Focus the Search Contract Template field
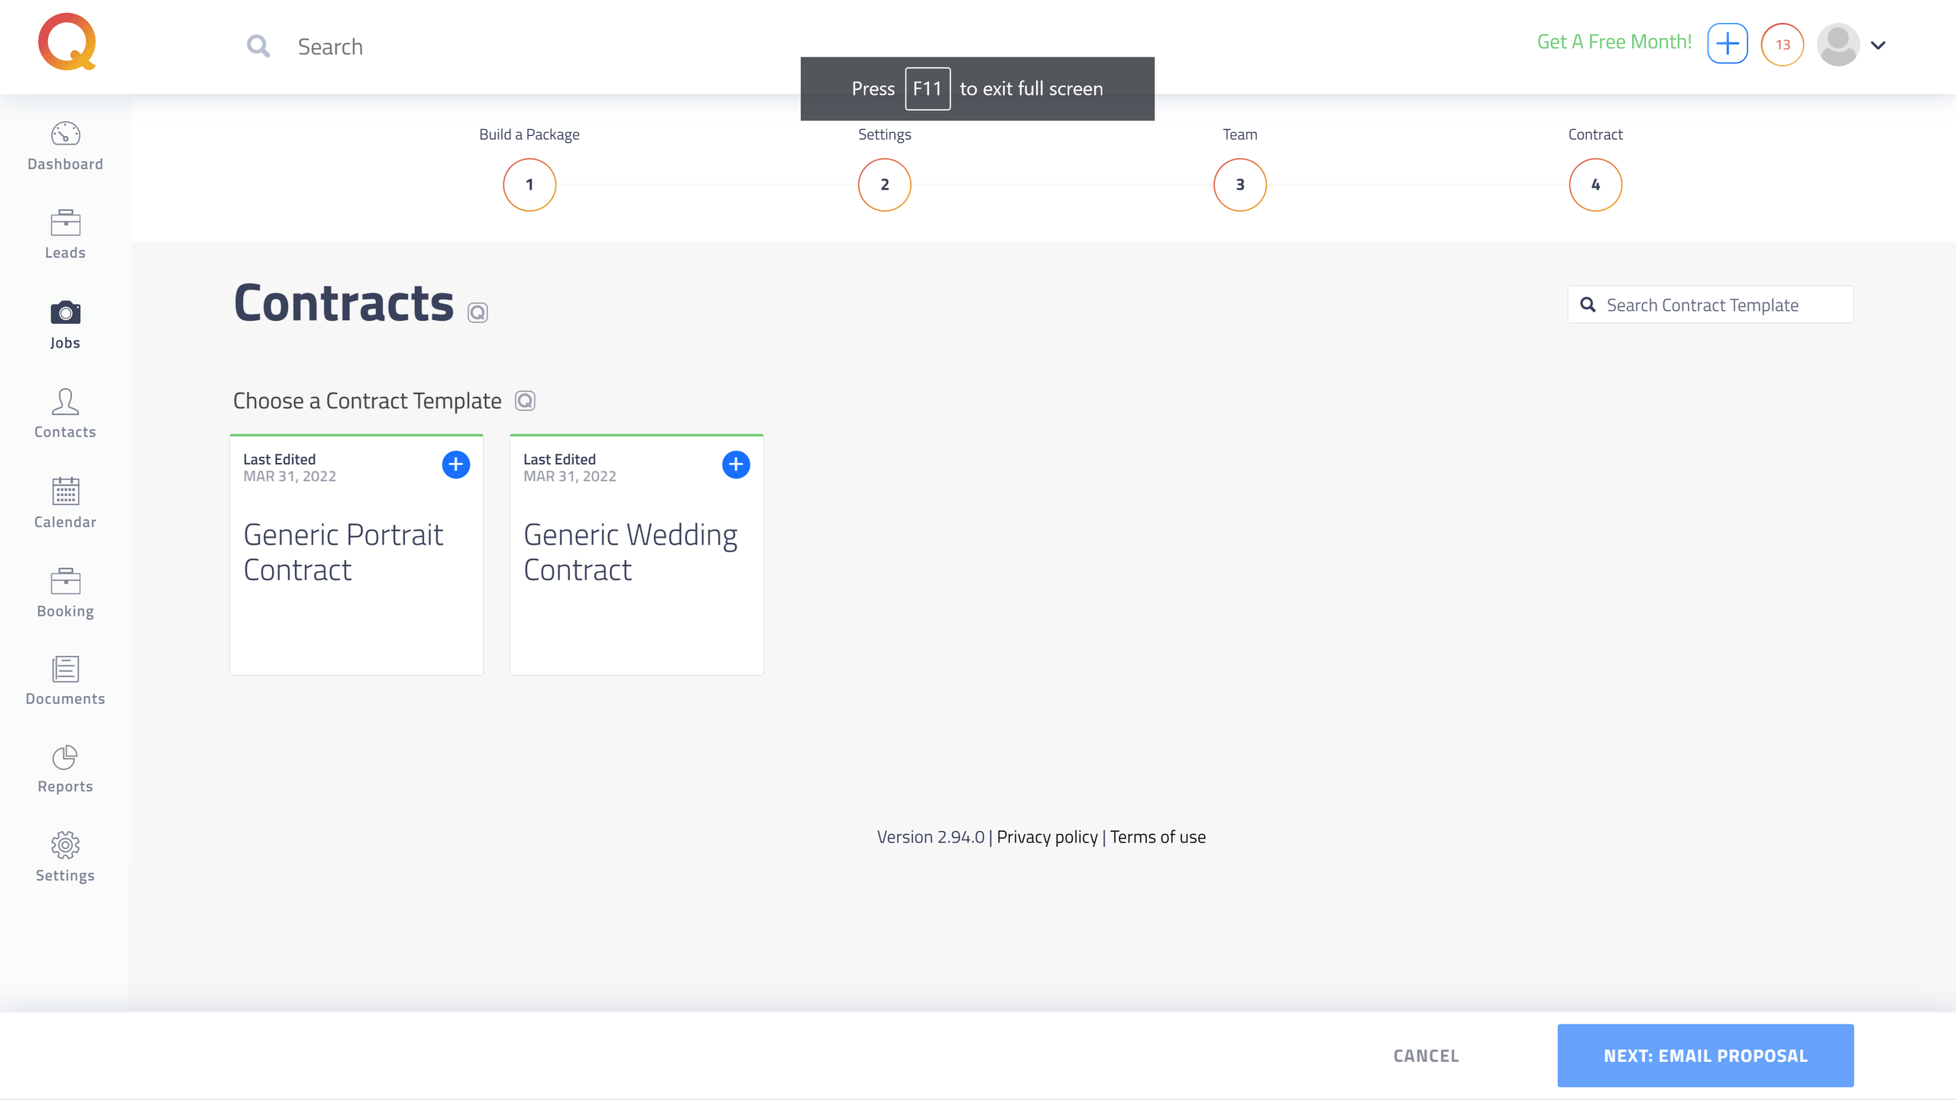Image resolution: width=1956 pixels, height=1100 pixels. tap(1710, 305)
